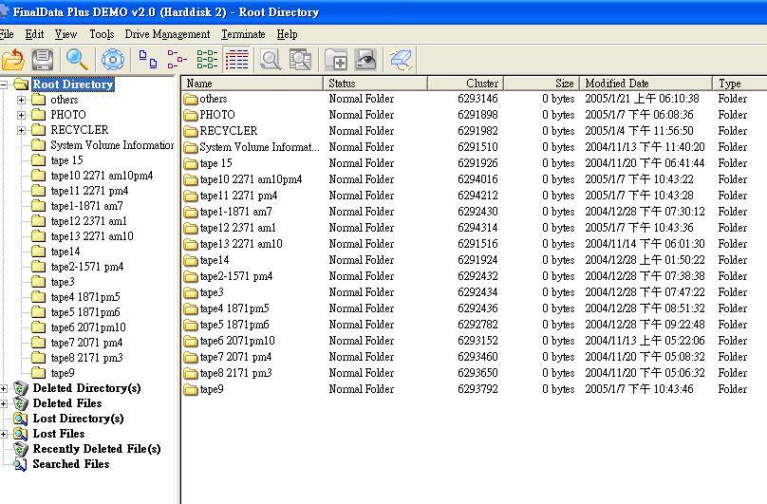767x504 pixels.
Task: Collapse the Root Directory tree node
Action: [x=4, y=84]
